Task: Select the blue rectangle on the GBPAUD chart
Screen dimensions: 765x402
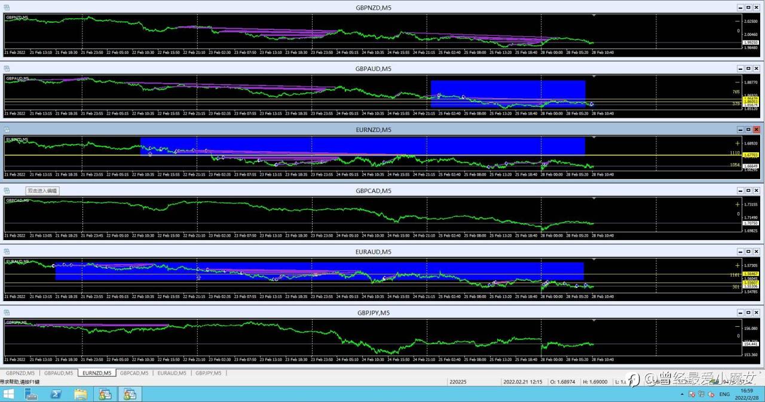Action: point(507,94)
